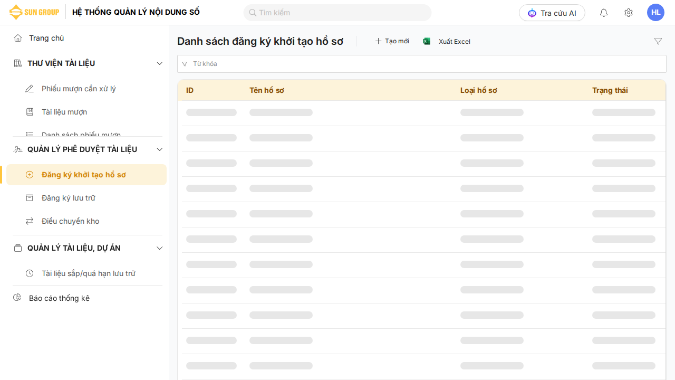
Task: Open Tài liệu sắp/quá hạn lưu trữ
Action: pyautogui.click(x=88, y=273)
